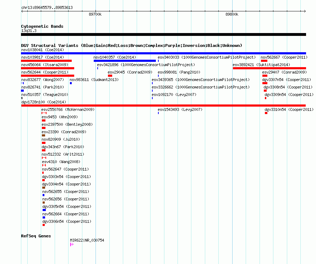
Task: Select red loss bar under esv3892421
Action: [x=269, y=68]
